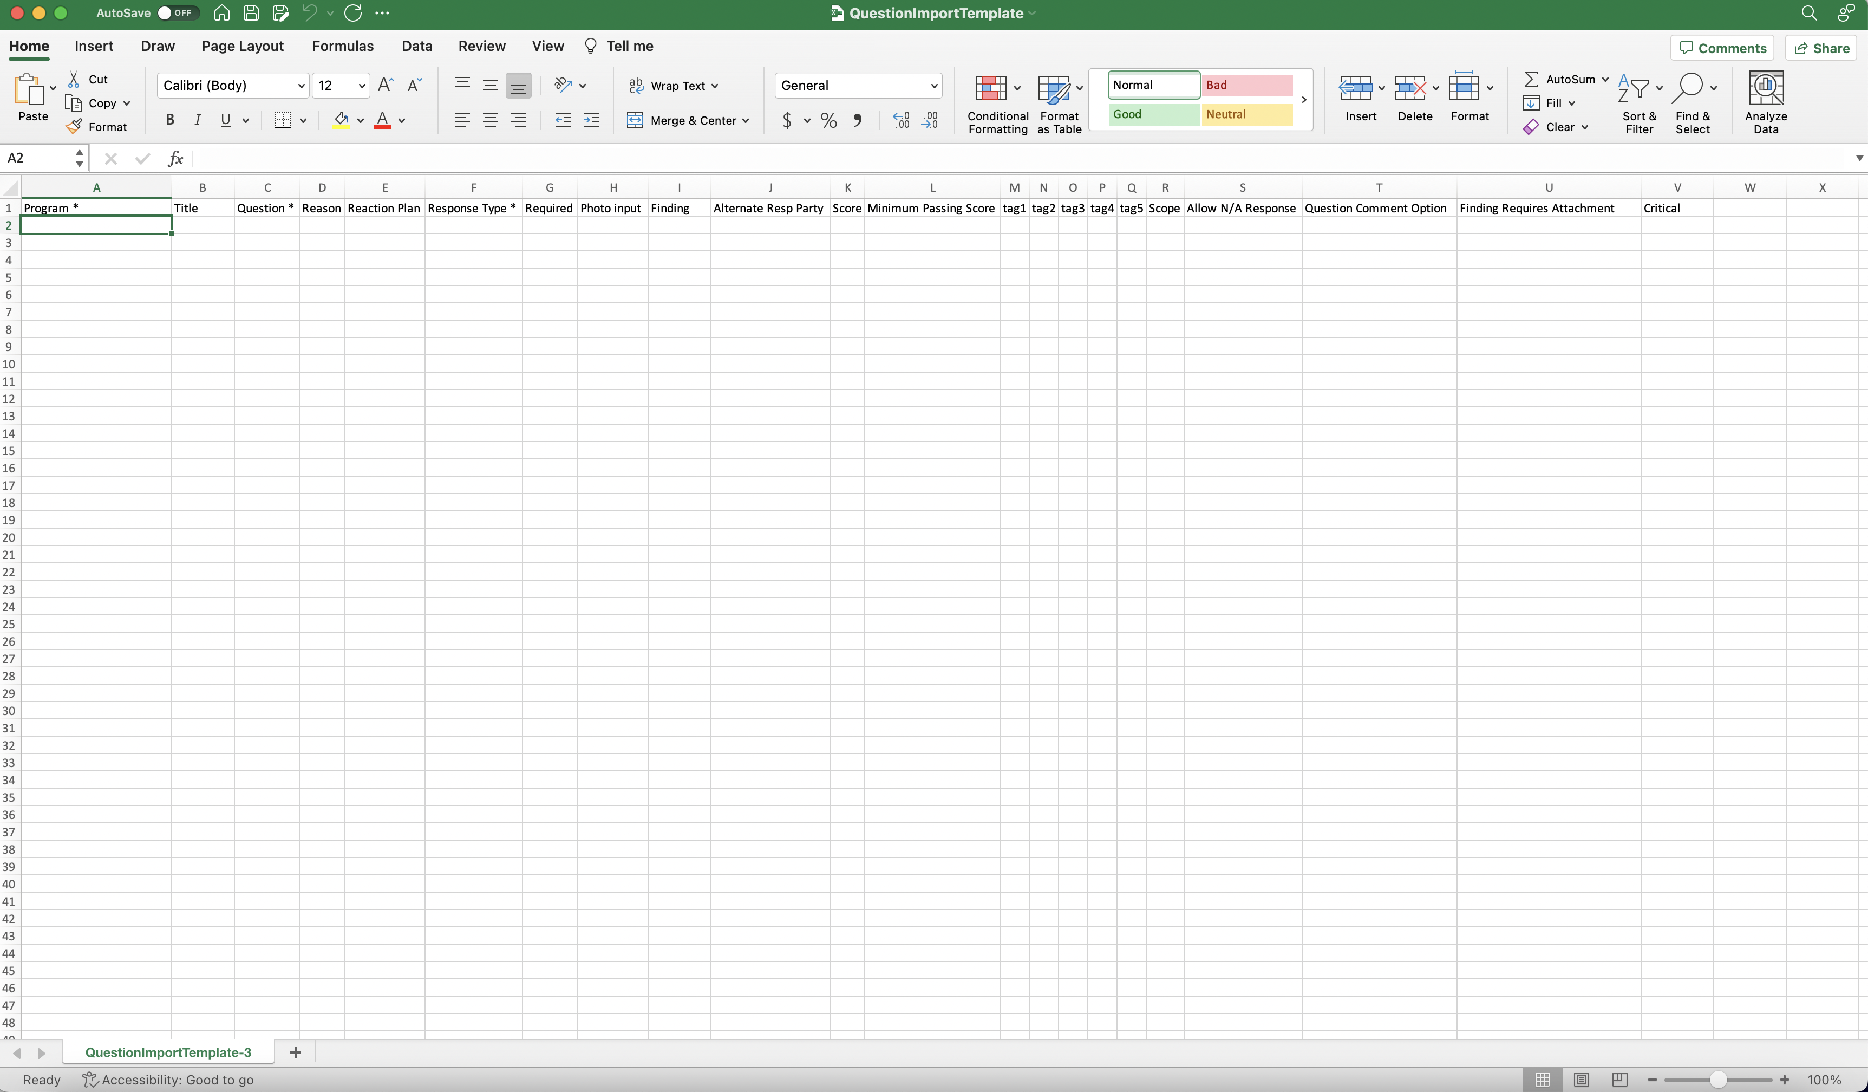Select the QuestionImportTemplate-3 sheet tab

tap(168, 1052)
